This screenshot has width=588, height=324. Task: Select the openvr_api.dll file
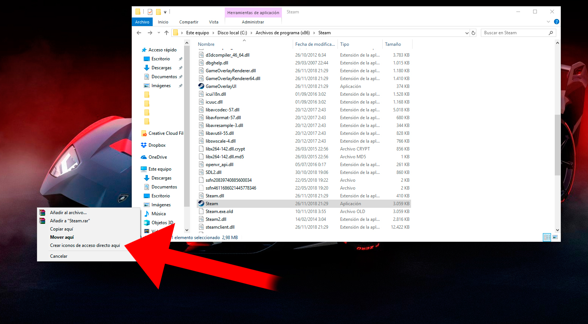[x=219, y=164]
